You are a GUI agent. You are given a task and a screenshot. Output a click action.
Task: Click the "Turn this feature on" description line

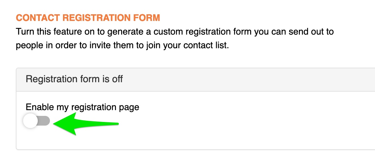coord(175,32)
